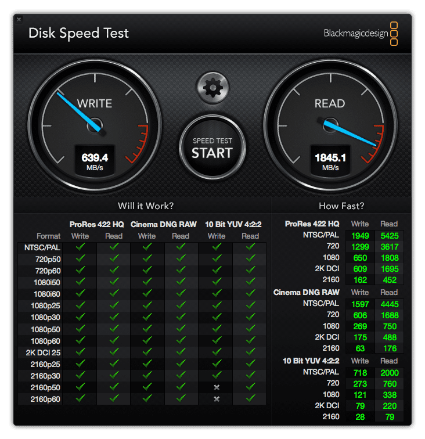Click 2160p50 10 Bit YUV read checkmark
This screenshot has width=425, height=439.
point(250,387)
